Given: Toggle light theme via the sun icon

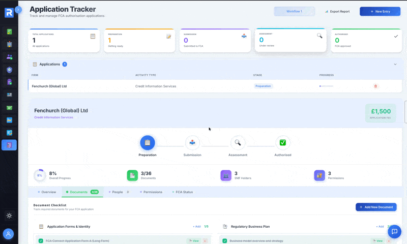Looking at the screenshot, I should click(9, 216).
